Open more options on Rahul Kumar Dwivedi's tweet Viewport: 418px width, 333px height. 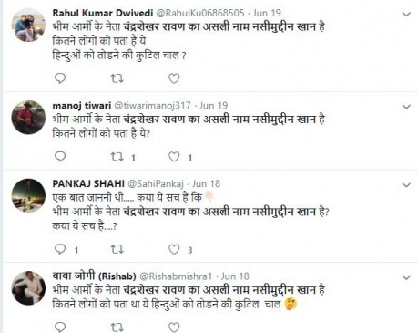click(x=406, y=14)
